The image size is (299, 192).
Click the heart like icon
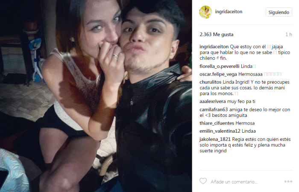click(x=203, y=181)
